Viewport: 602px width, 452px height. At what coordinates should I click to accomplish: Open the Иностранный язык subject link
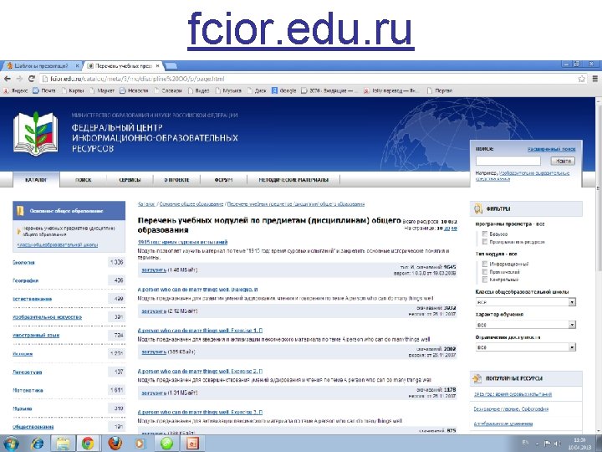pos(36,335)
